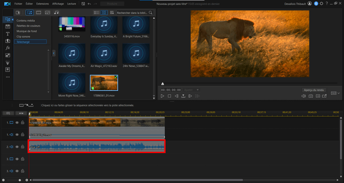Open the Éditer menu
Viewport: 344px width, 183px height.
click(x=29, y=4)
